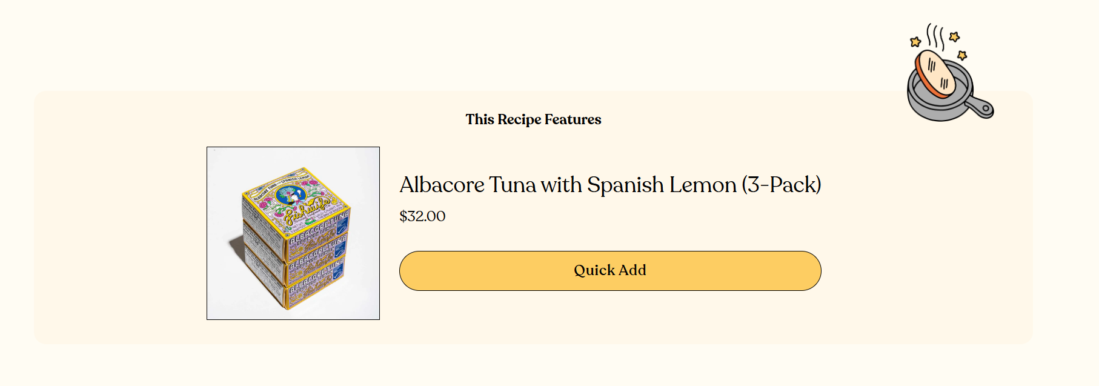Screen dimensions: 1099x386
Task: Click the This Recipe Features heading
Action: [533, 119]
